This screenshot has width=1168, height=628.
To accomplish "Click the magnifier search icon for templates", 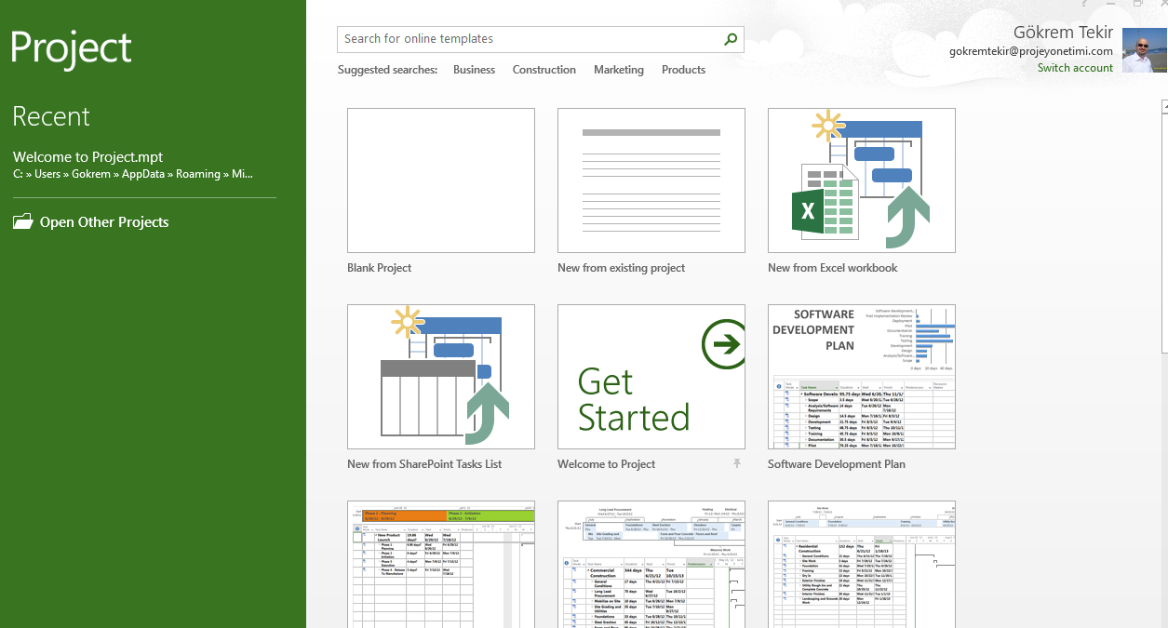I will click(731, 39).
